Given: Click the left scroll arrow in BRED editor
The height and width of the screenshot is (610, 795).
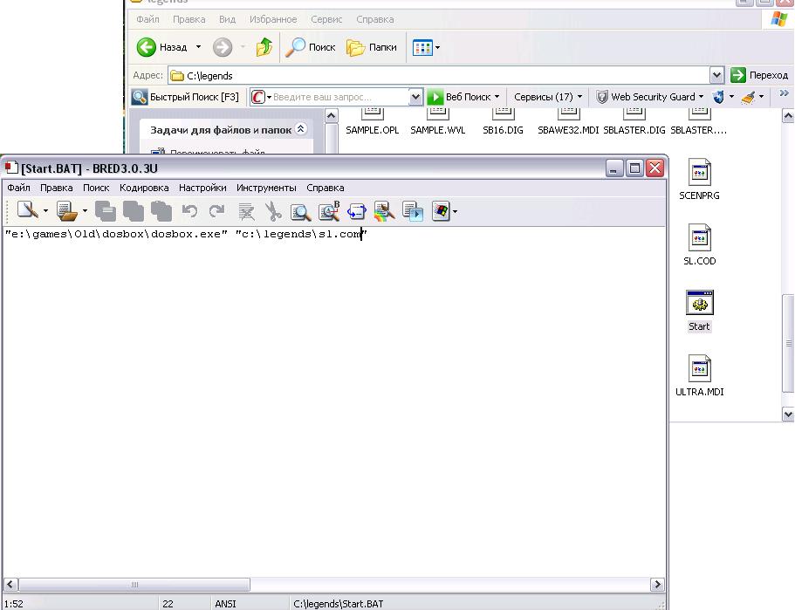Looking at the screenshot, I should pos(10,585).
